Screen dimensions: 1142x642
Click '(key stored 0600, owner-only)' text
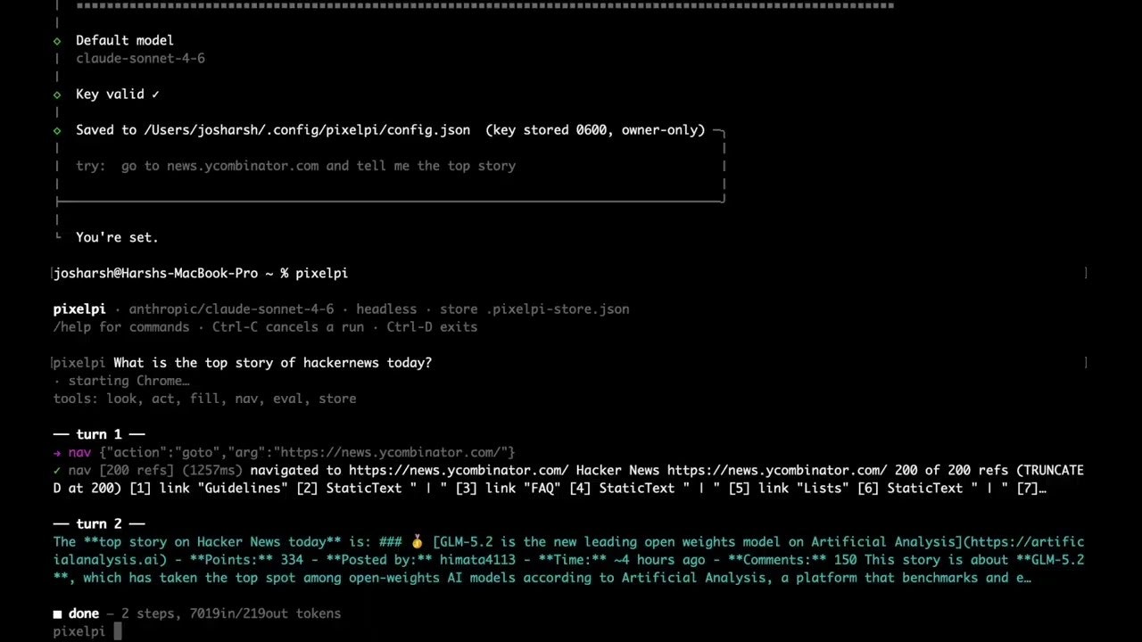click(x=595, y=130)
